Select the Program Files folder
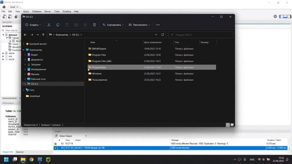Viewport: 292px width, 164px height. click(x=99, y=55)
